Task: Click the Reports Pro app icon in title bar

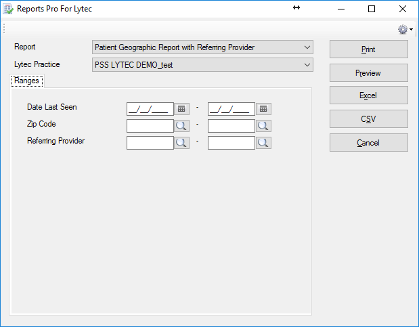Action: coord(7,9)
